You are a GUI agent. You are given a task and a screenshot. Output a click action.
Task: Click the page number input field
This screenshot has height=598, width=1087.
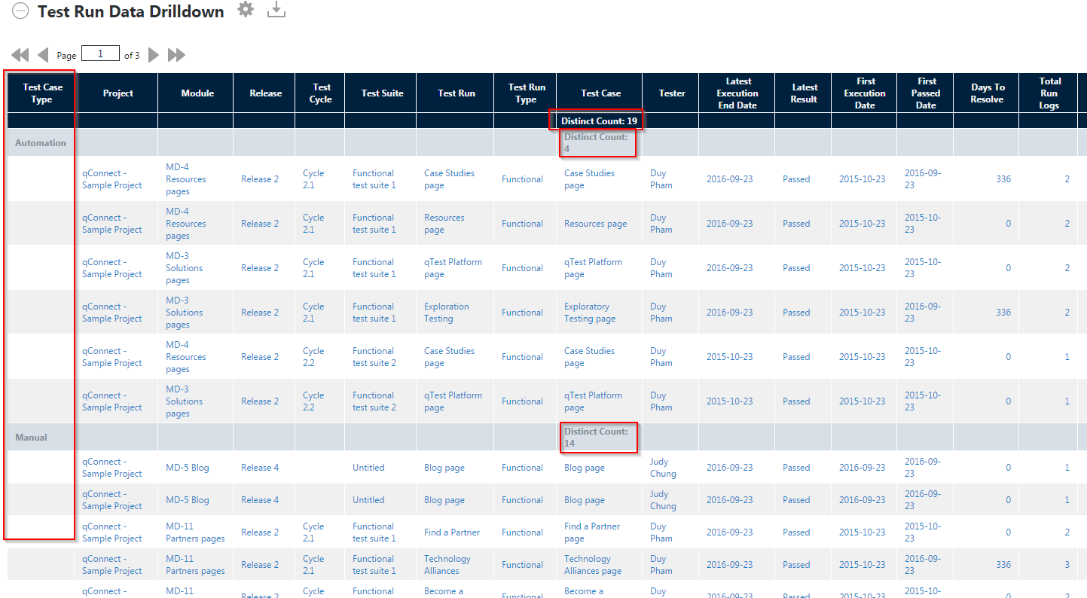100,54
